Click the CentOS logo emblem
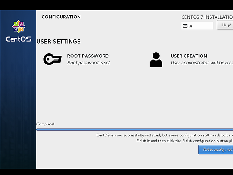Viewport: 233px width, 175px height. [x=19, y=27]
